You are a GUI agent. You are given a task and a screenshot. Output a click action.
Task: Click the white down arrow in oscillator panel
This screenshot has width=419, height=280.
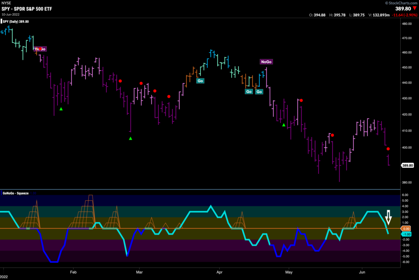click(x=389, y=217)
